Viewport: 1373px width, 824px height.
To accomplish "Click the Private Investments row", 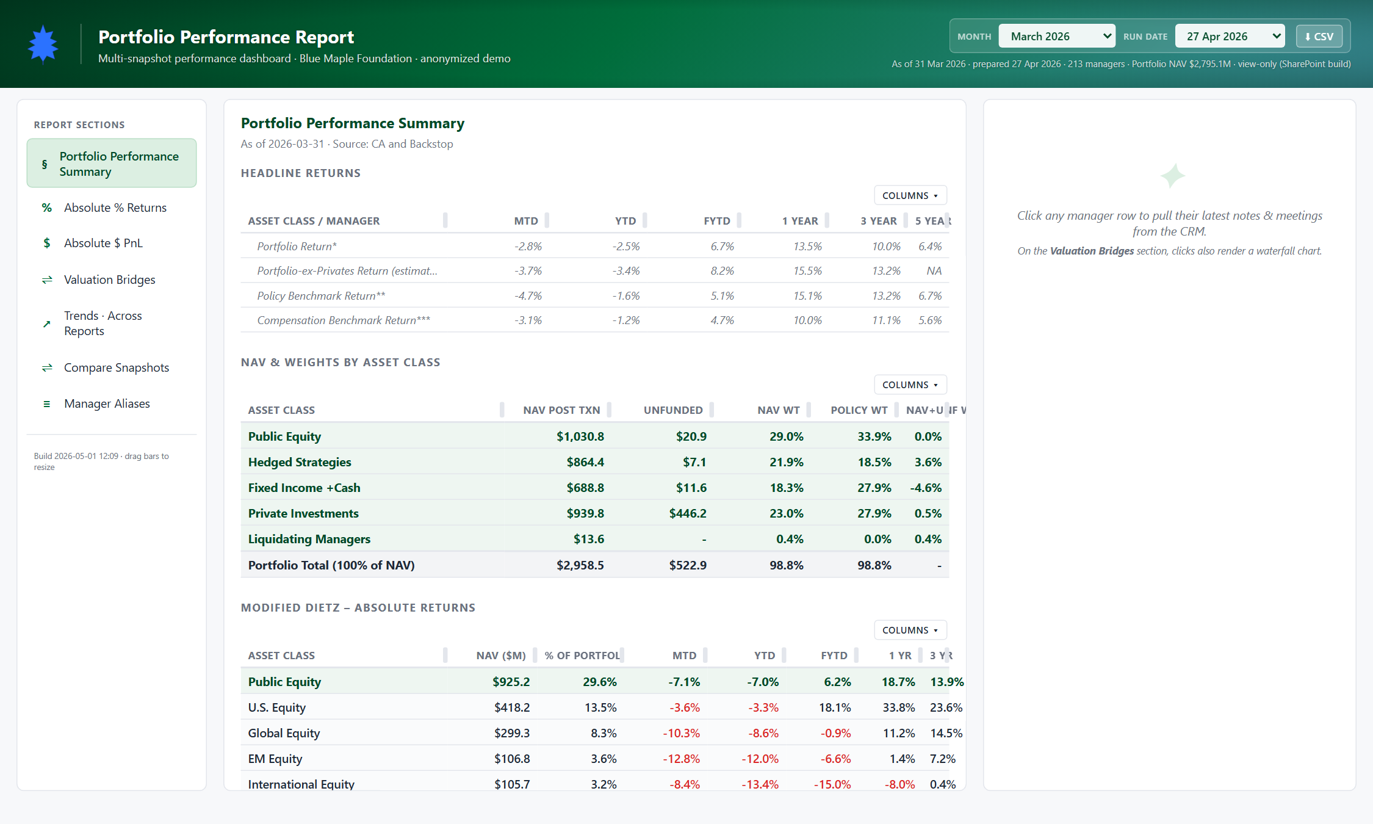I will tap(595, 513).
